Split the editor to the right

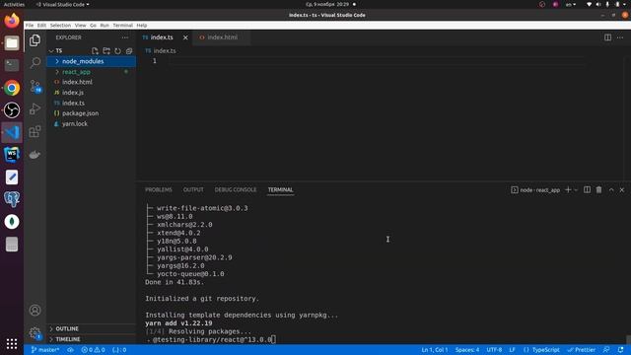tap(607, 37)
